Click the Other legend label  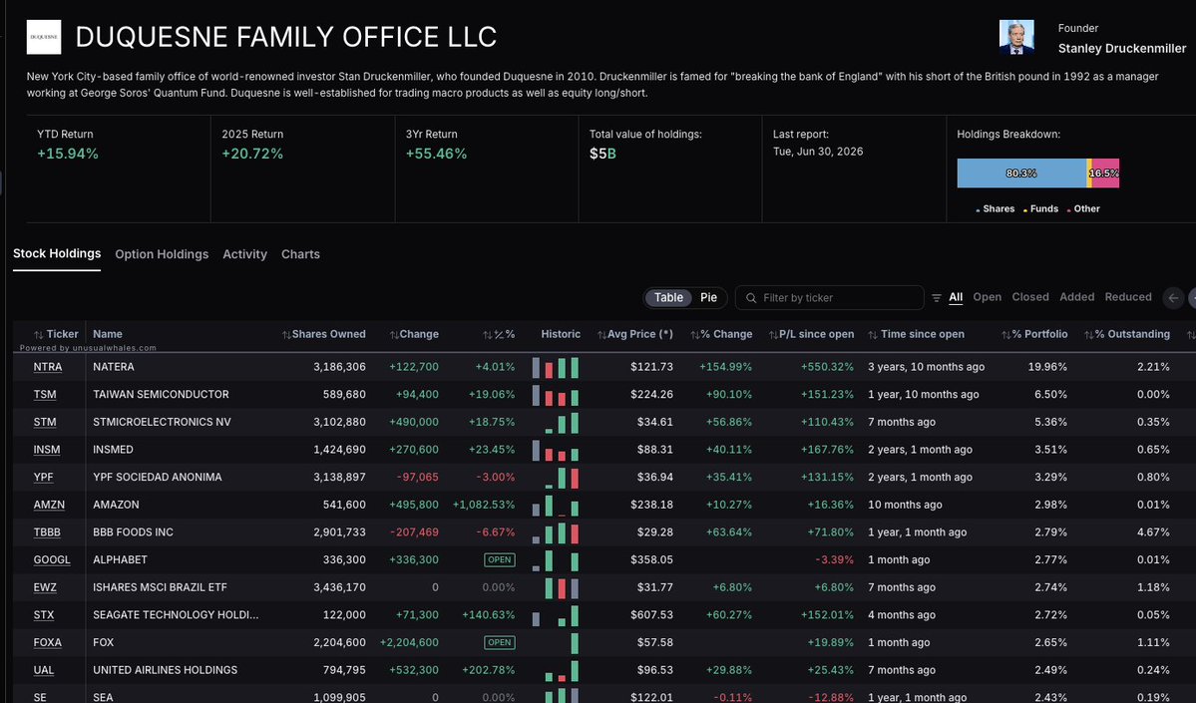(x=1087, y=209)
